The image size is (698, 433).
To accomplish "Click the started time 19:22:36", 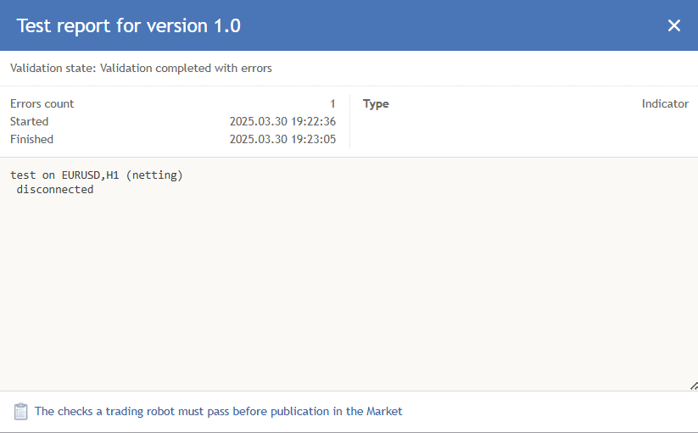I will [x=314, y=121].
